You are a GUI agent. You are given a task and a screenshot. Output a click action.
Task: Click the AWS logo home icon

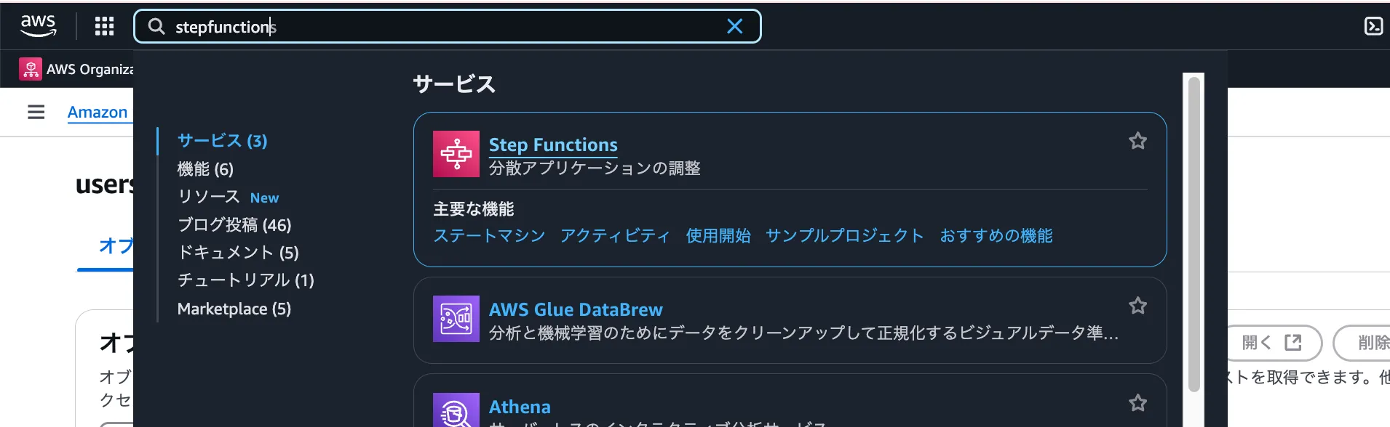pyautogui.click(x=38, y=26)
